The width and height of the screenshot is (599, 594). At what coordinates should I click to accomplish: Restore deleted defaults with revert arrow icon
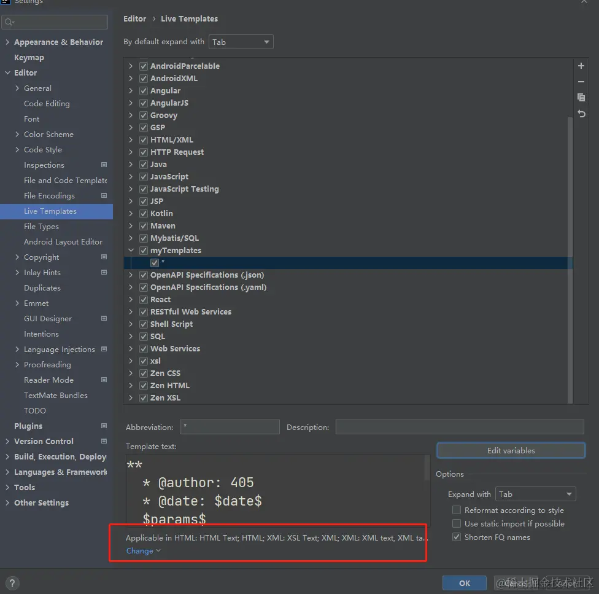581,114
